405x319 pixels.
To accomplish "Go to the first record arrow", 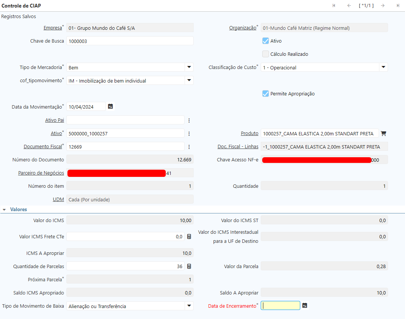I will pyautogui.click(x=334, y=6).
